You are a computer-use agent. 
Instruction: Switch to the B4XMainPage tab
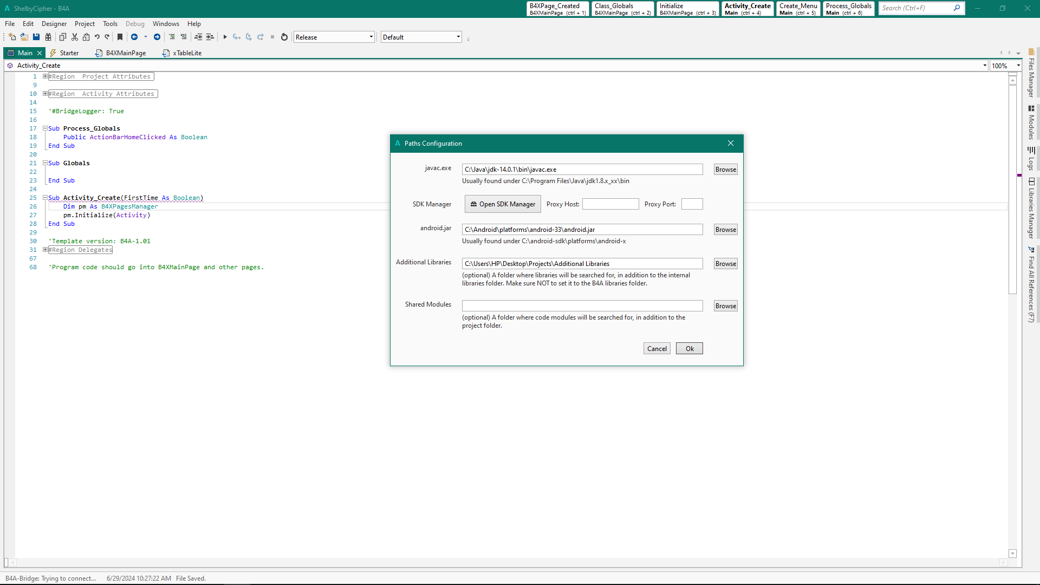[x=121, y=53]
